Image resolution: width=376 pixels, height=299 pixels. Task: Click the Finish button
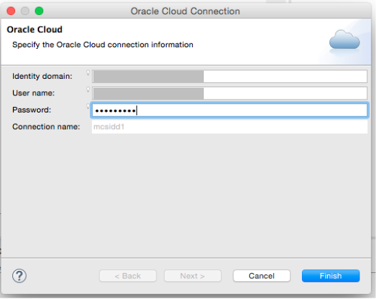[331, 276]
